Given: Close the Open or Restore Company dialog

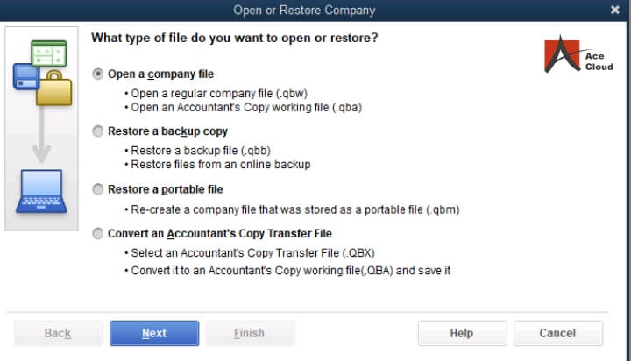Looking at the screenshot, I should (x=614, y=10).
